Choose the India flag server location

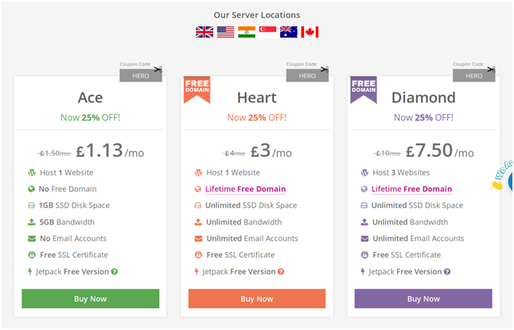247,32
